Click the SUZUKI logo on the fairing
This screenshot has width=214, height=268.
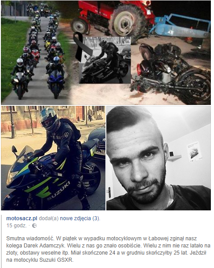point(59,191)
